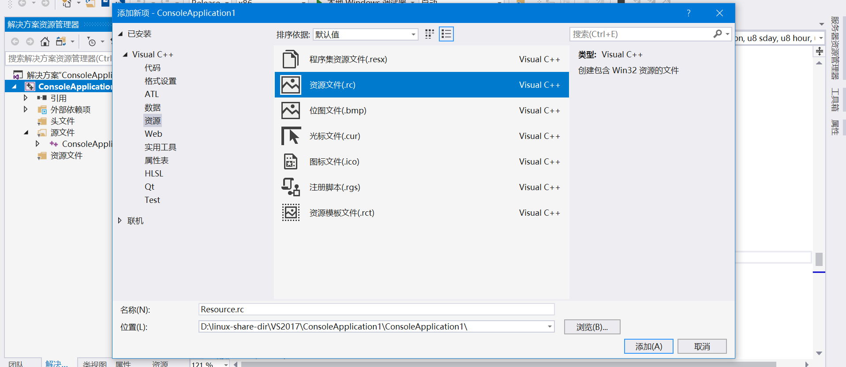
Task: Click the 取消 button
Action: pyautogui.click(x=702, y=346)
